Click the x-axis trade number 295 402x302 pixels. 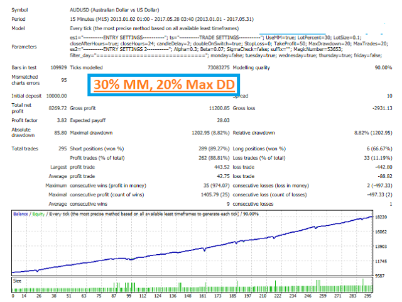[x=367, y=296]
